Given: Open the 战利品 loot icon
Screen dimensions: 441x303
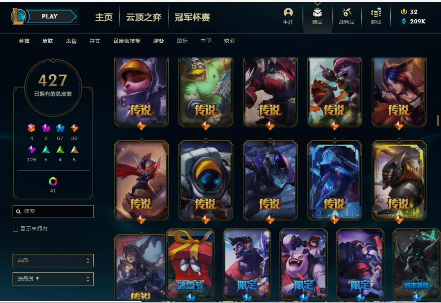Looking at the screenshot, I should [346, 13].
